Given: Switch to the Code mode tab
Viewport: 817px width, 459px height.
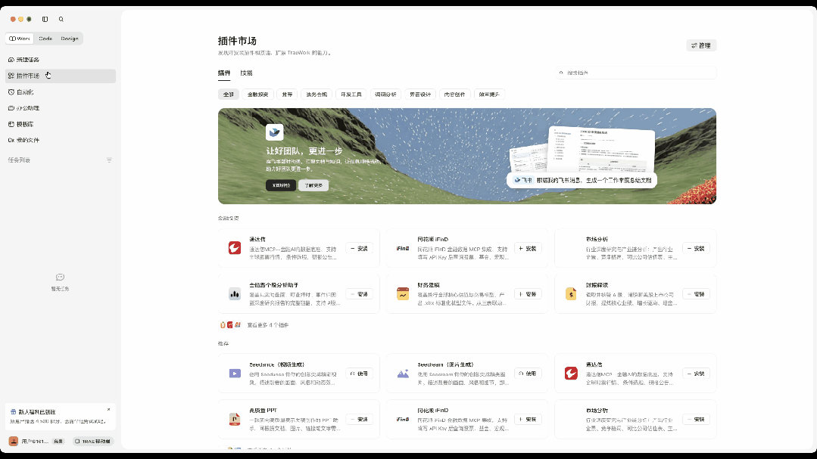Looking at the screenshot, I should [x=45, y=39].
